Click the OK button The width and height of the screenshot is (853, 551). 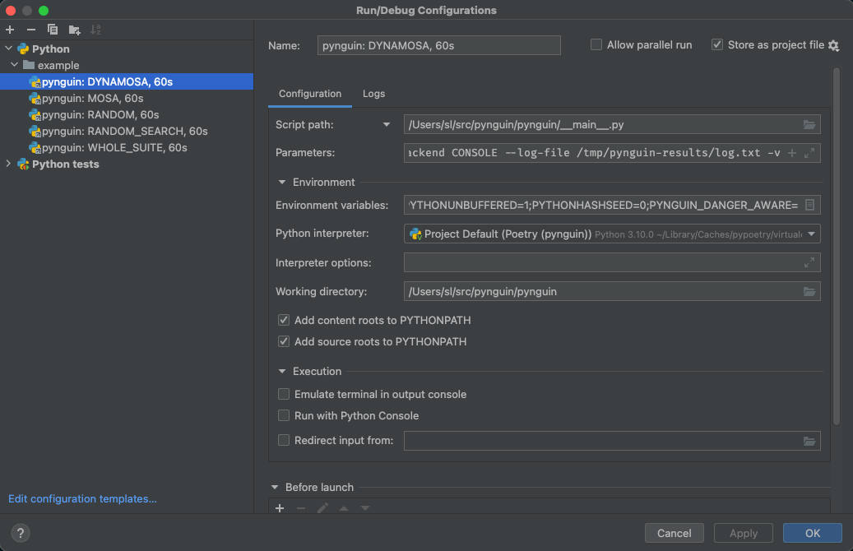pyautogui.click(x=812, y=533)
